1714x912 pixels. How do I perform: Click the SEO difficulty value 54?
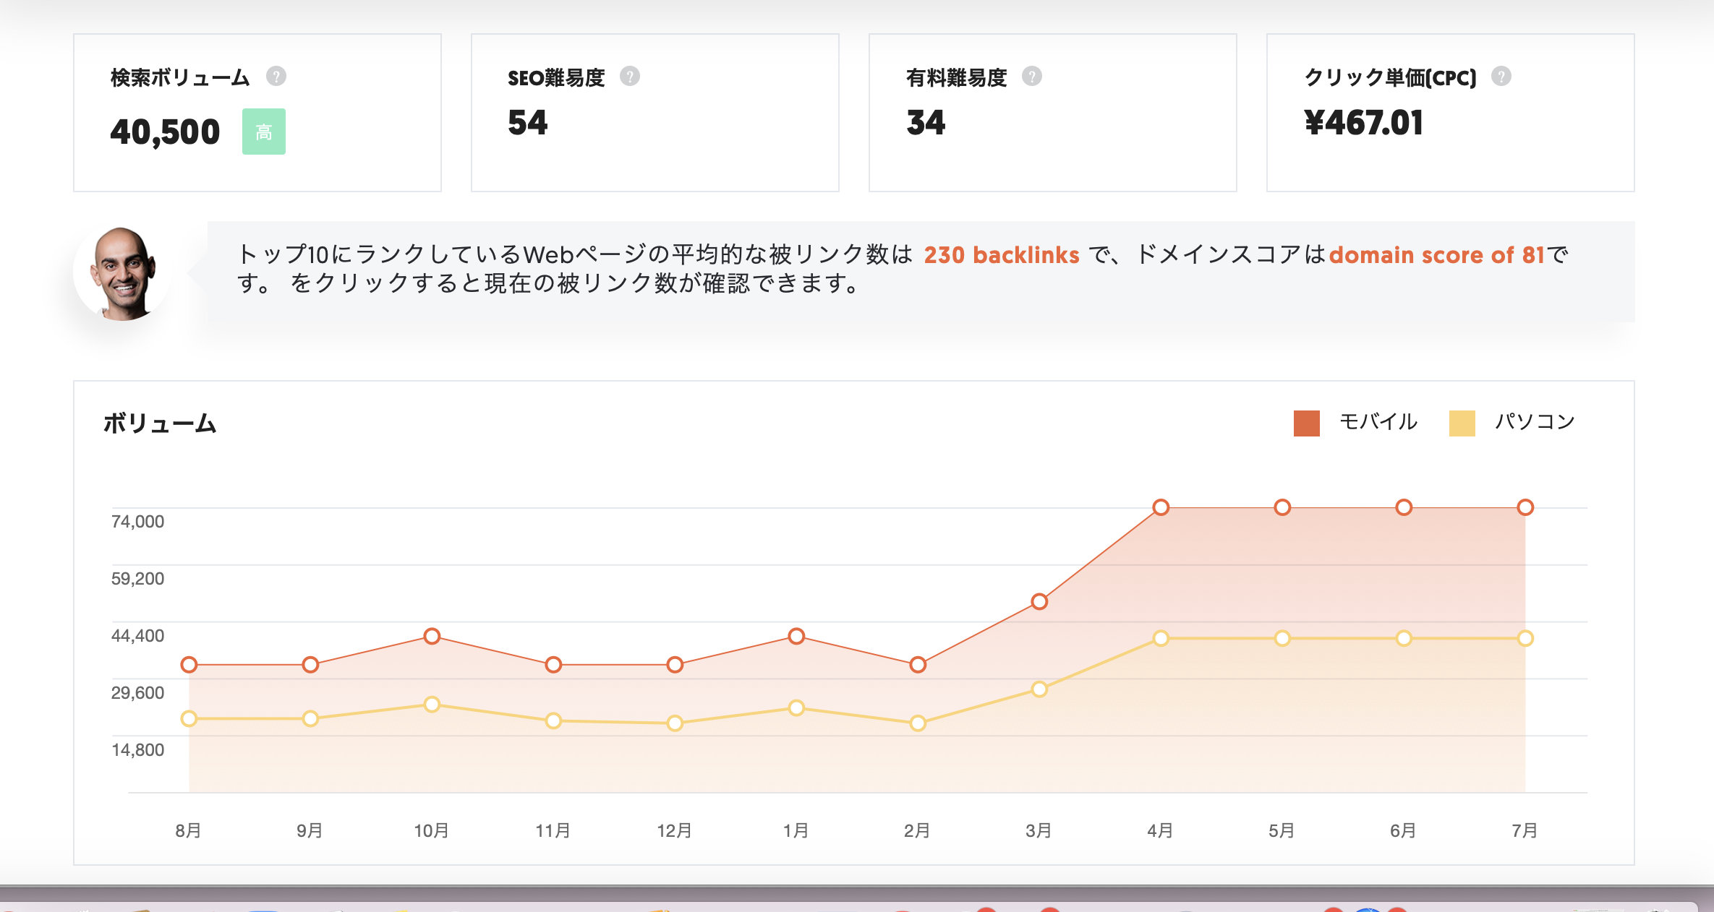[x=528, y=123]
